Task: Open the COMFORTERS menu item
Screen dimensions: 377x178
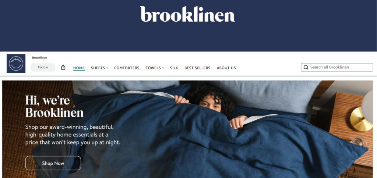Action: click(x=127, y=68)
